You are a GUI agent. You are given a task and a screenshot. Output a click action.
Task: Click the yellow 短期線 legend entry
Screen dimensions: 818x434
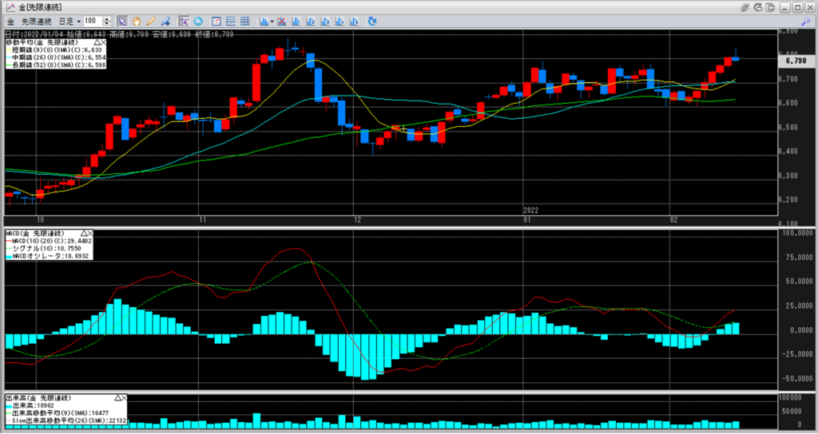point(46,49)
